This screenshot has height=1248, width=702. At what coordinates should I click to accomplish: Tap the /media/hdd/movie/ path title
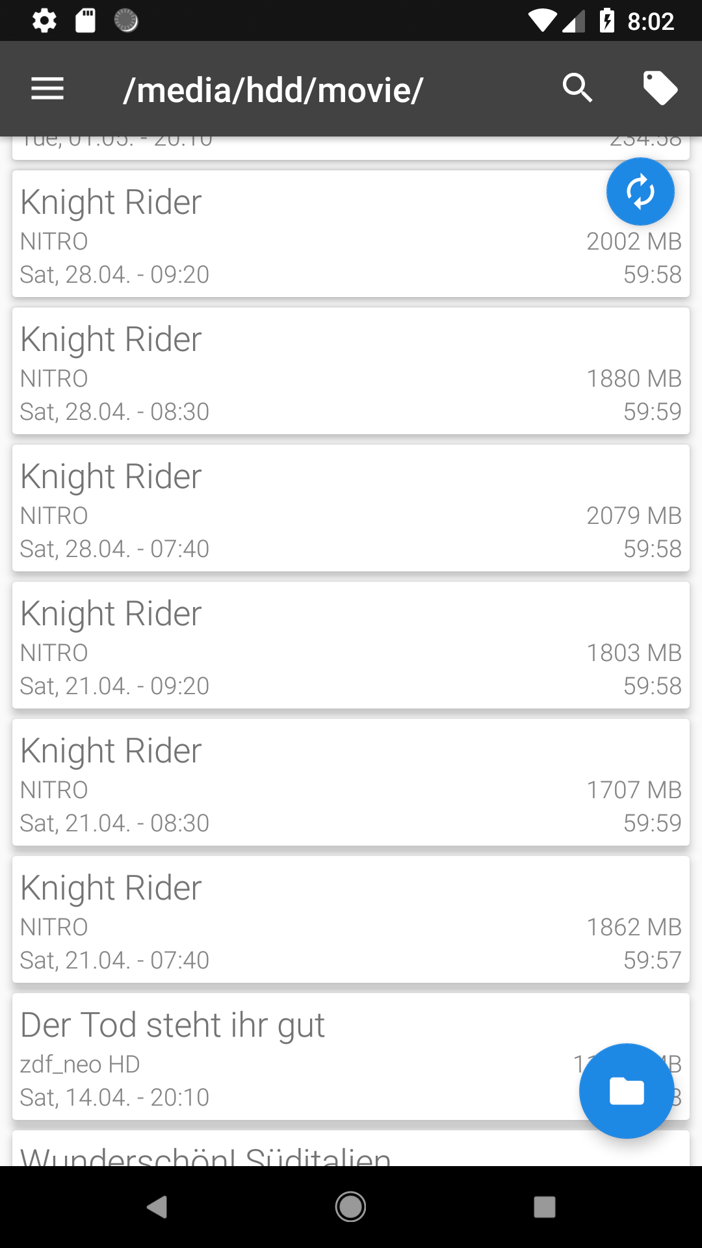pyautogui.click(x=274, y=90)
